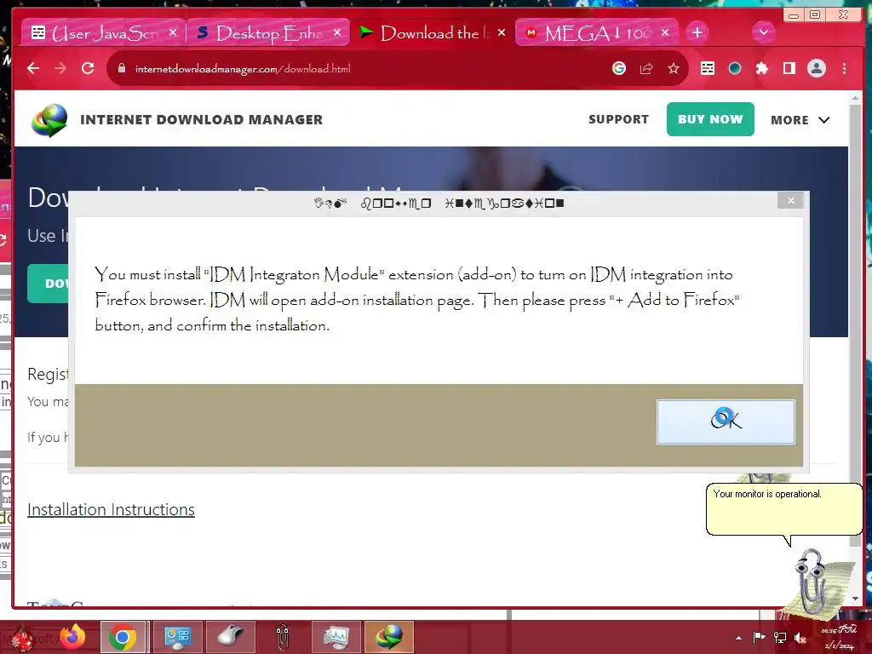Click OK in the IDM dialog
Image resolution: width=872 pixels, height=654 pixels.
[x=726, y=422]
